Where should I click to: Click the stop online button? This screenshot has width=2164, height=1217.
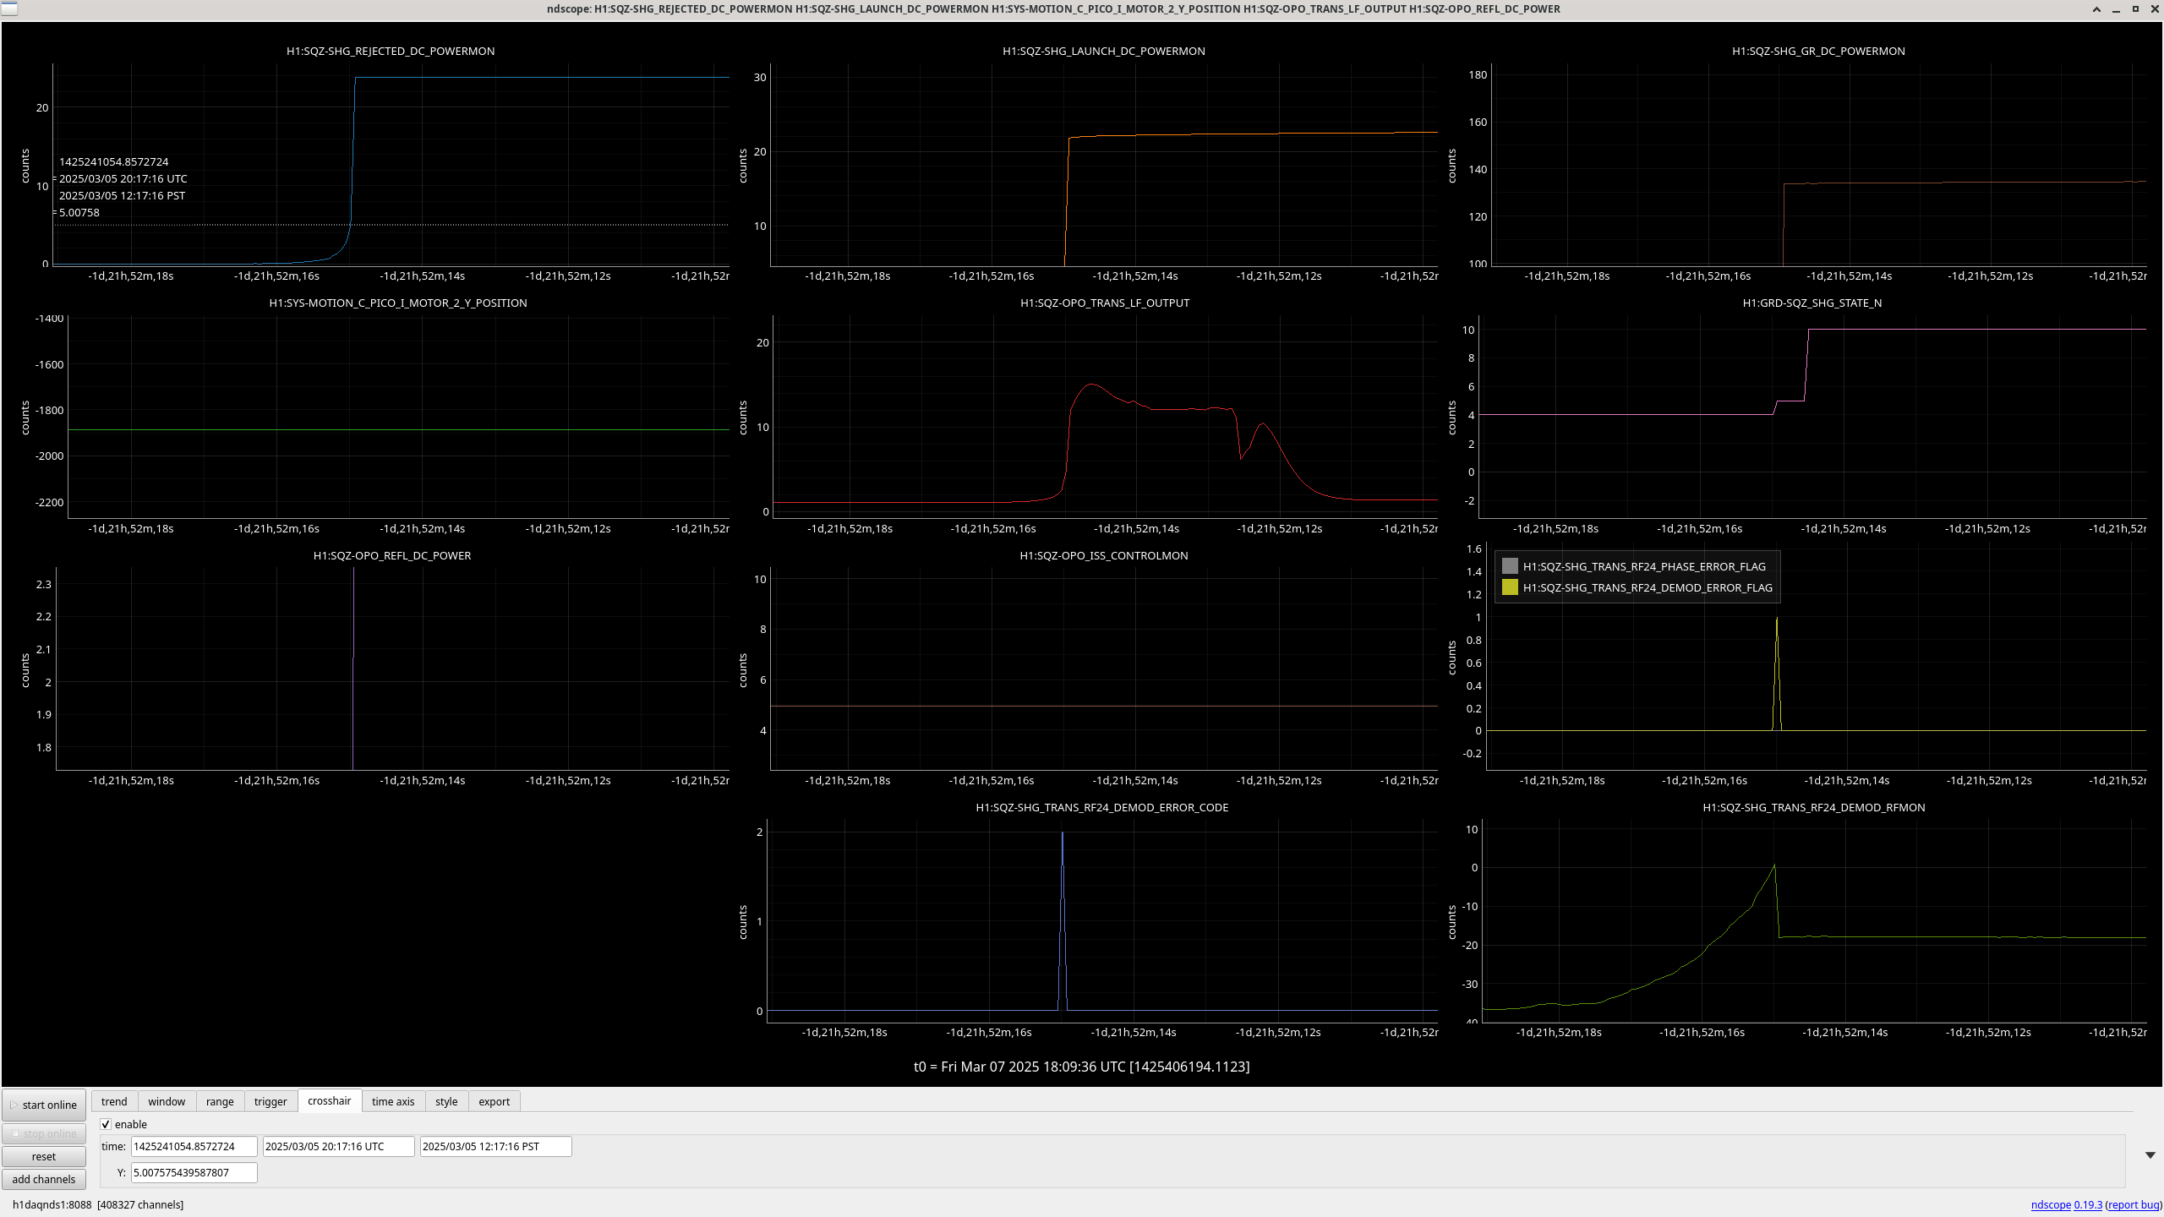(44, 1133)
